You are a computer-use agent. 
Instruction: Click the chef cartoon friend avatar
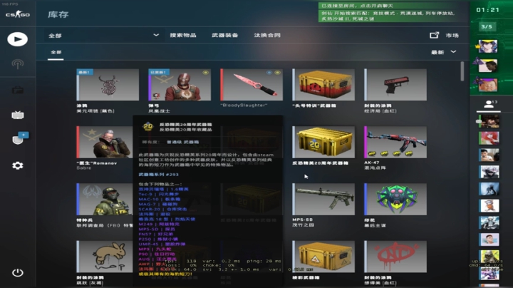[489, 206]
